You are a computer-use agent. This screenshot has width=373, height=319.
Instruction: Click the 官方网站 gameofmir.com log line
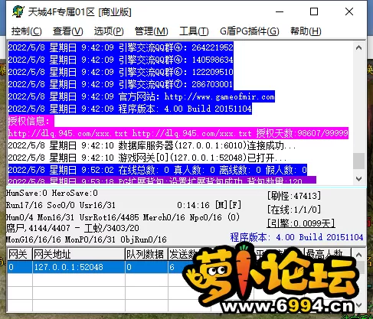click(x=142, y=96)
